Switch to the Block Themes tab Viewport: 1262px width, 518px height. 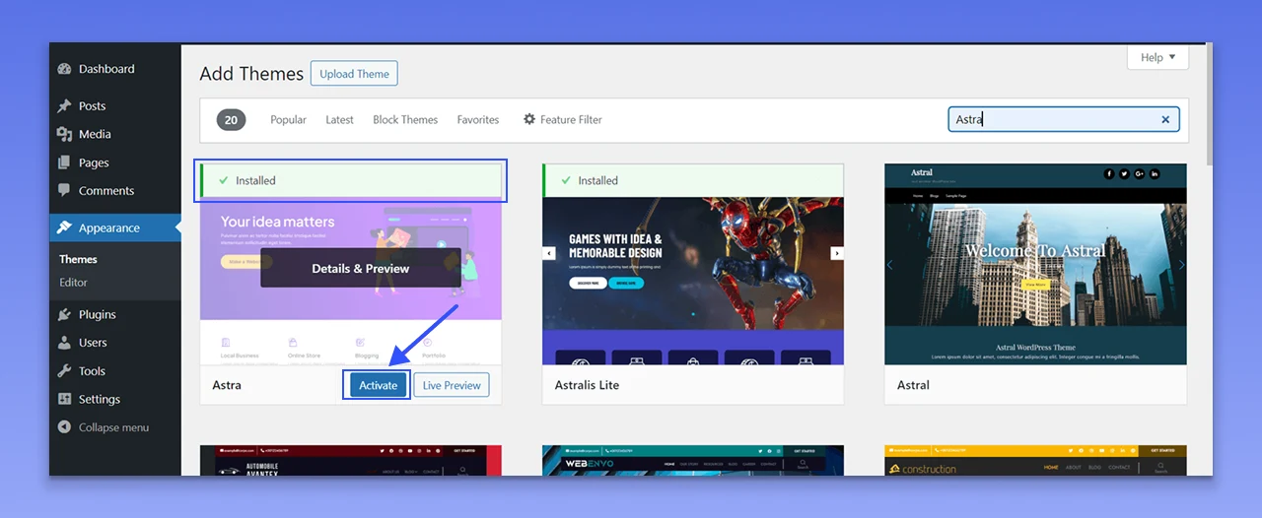click(405, 119)
